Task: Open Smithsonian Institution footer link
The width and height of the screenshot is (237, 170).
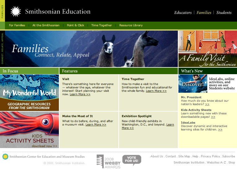Action: [x=189, y=163]
